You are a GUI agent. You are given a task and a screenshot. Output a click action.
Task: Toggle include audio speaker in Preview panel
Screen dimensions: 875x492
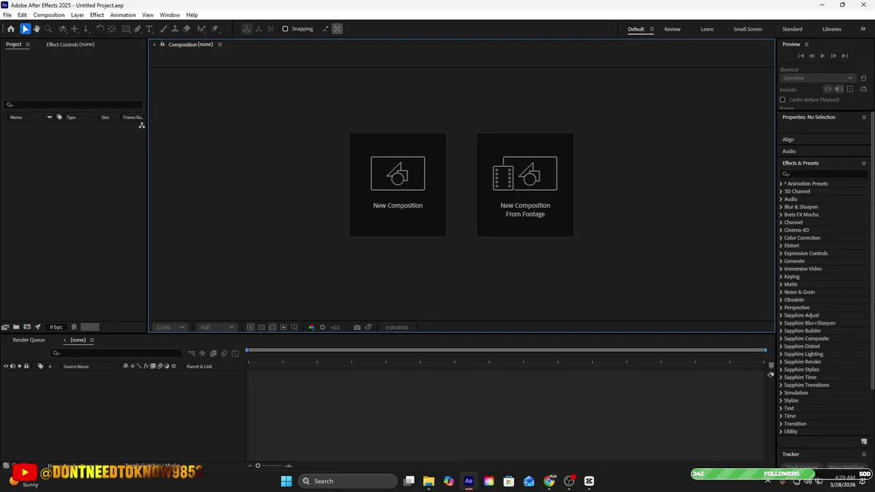pyautogui.click(x=839, y=89)
